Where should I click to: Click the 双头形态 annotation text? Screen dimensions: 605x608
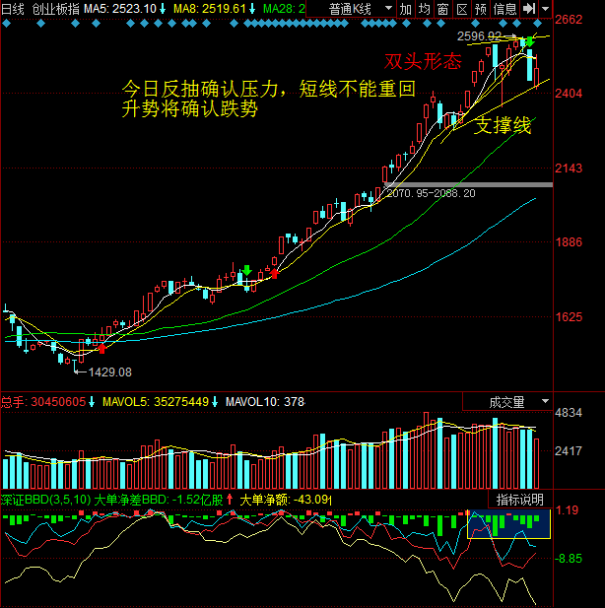(x=423, y=62)
